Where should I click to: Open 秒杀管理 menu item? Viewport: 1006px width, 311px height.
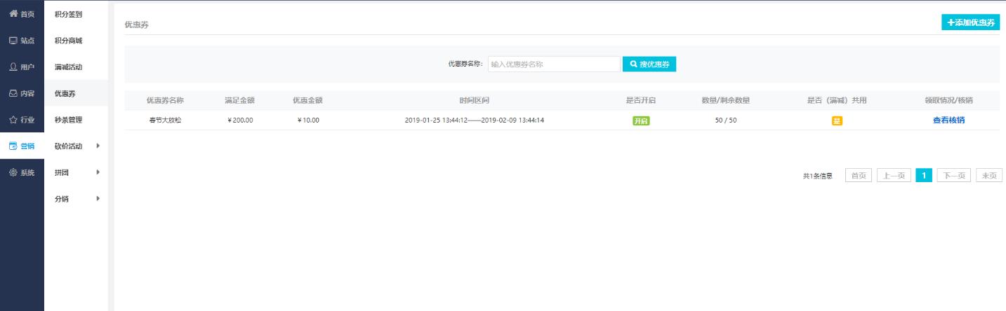pyautogui.click(x=68, y=120)
